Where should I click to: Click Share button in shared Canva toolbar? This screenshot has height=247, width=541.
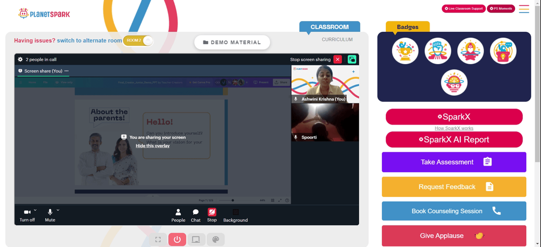pos(281,82)
